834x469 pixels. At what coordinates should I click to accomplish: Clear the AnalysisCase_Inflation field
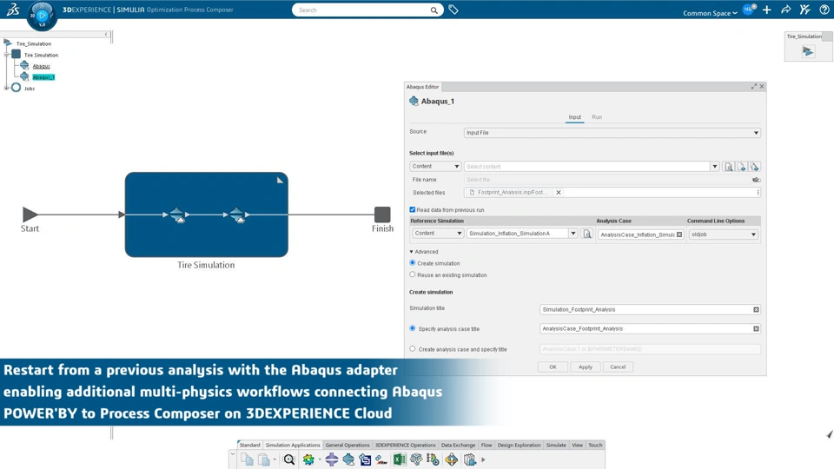[x=679, y=234]
